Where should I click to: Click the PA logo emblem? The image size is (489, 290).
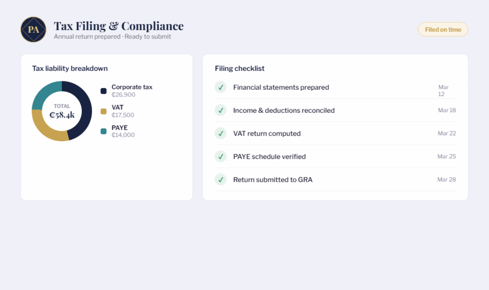[33, 30]
